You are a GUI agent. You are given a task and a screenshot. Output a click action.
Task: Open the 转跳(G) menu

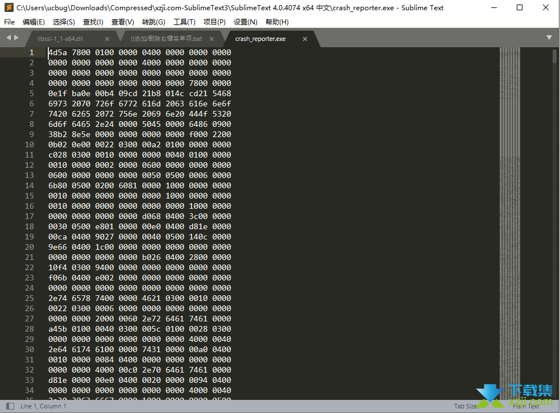[154, 22]
